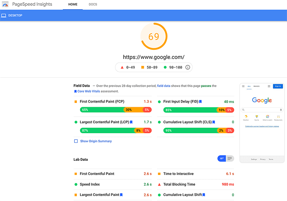Open the score legend info icon
The image size is (287, 201).
tap(188, 67)
